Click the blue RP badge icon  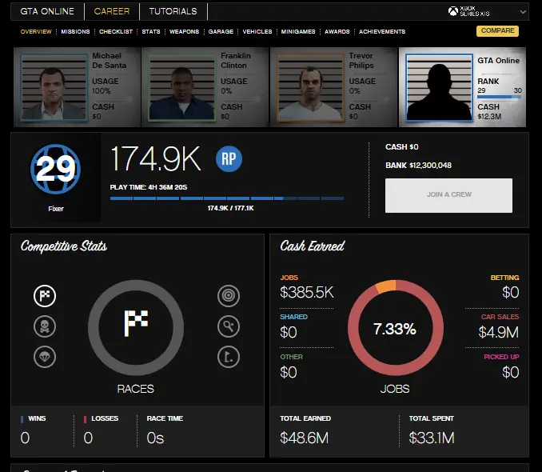(x=229, y=159)
